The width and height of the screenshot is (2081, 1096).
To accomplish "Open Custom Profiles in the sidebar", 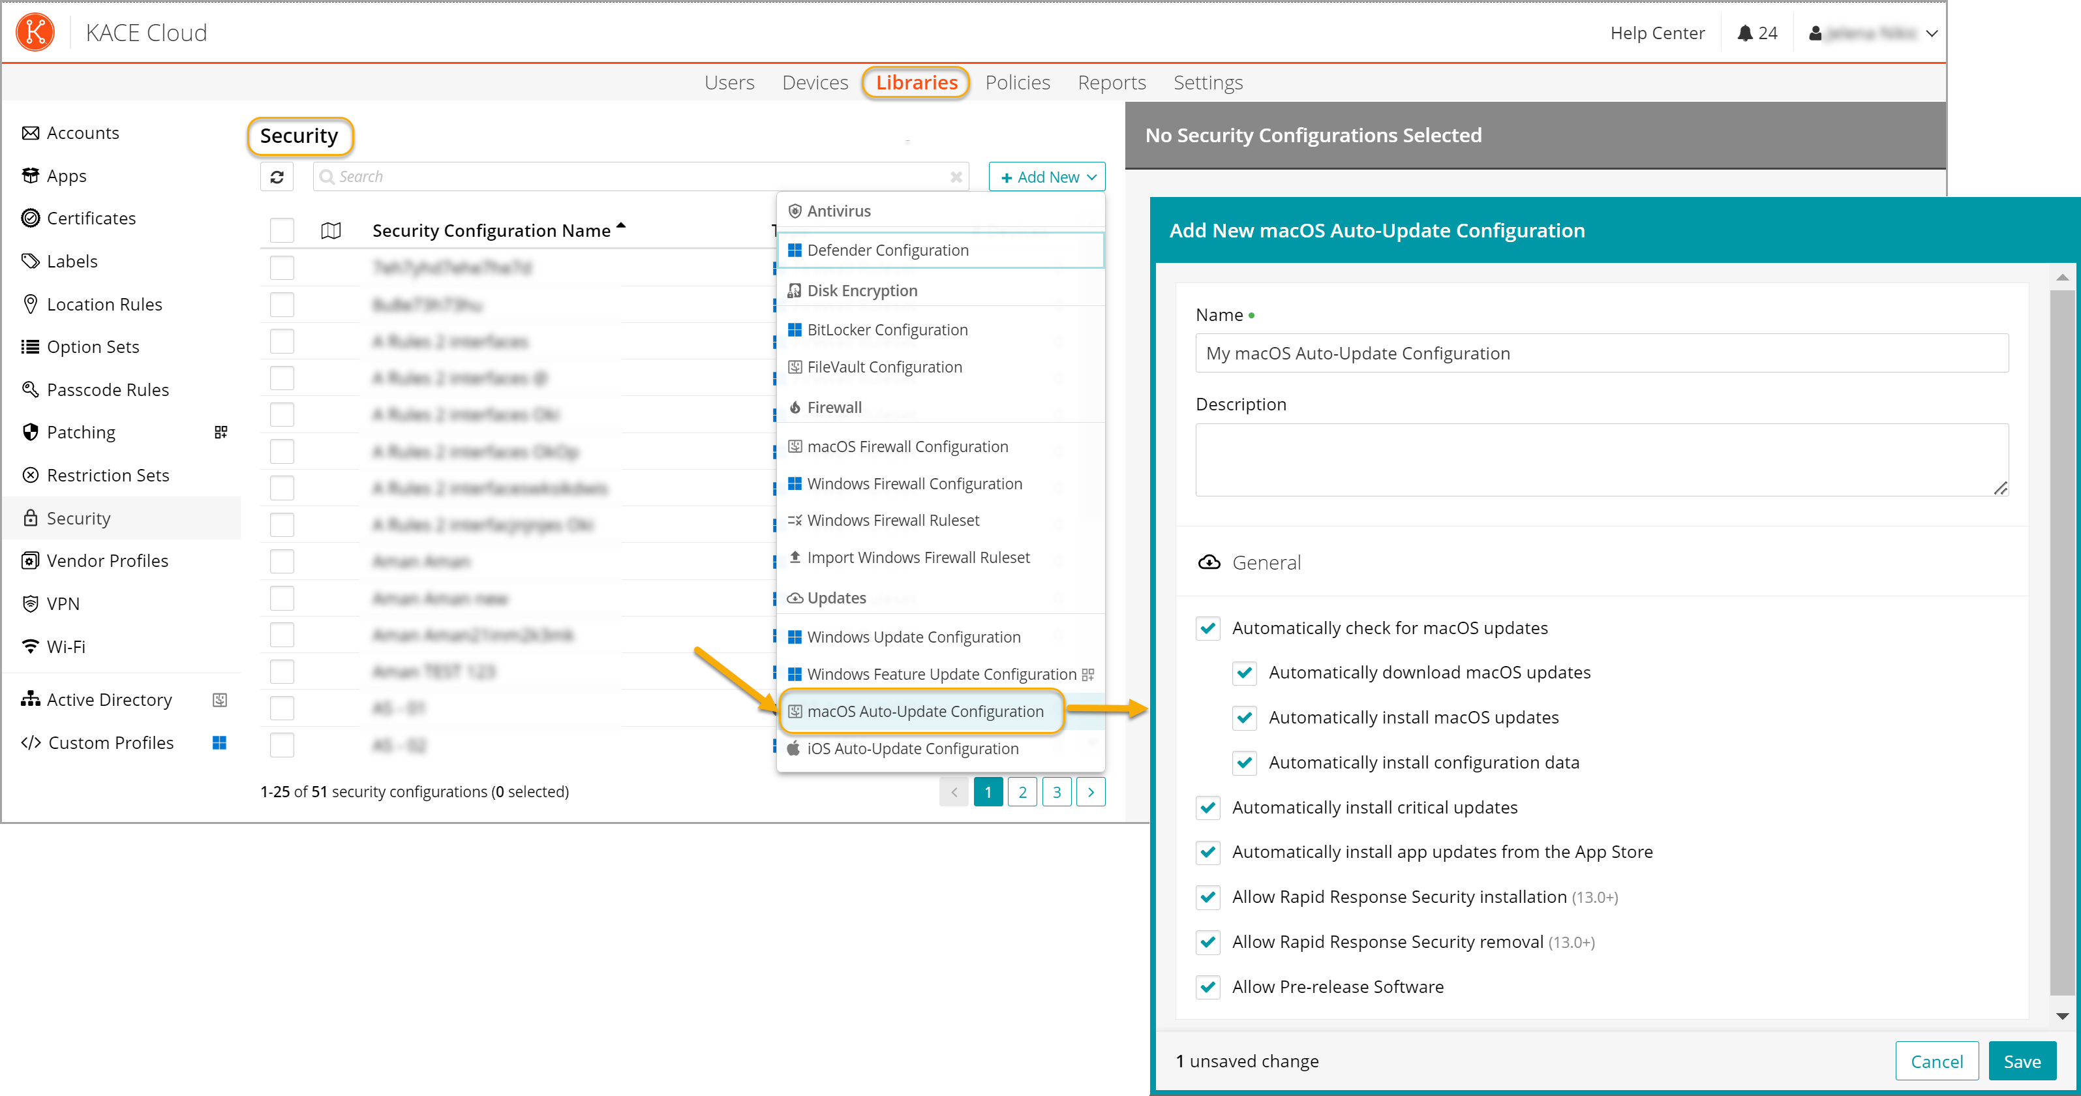I will [111, 742].
